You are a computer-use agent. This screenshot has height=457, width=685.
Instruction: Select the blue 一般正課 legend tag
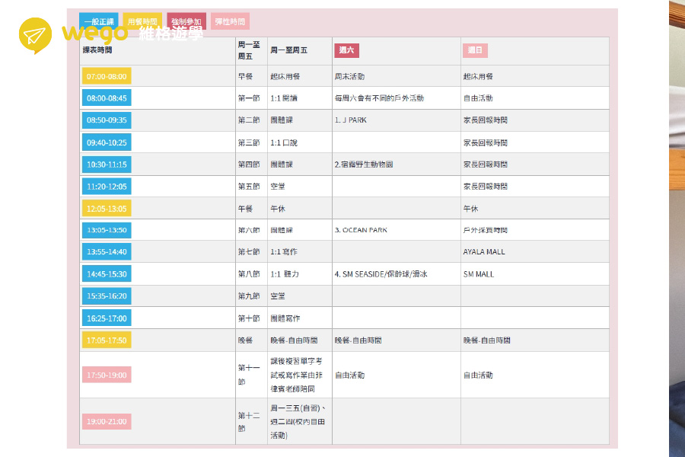pyautogui.click(x=98, y=22)
